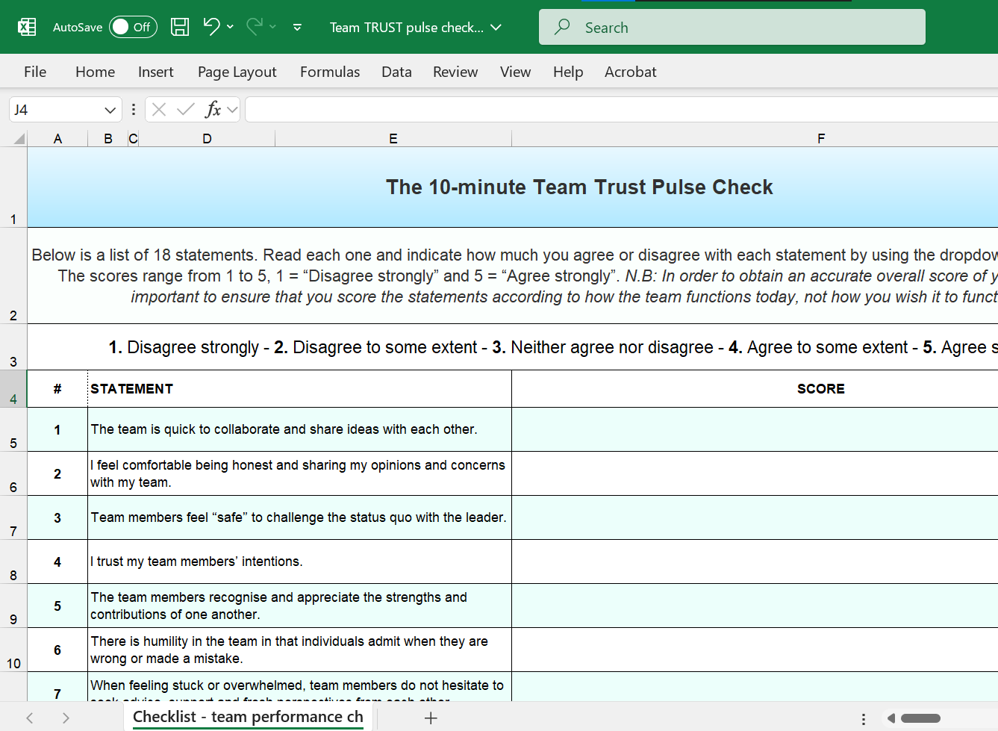Click the Undo arrow icon

pyautogui.click(x=211, y=27)
